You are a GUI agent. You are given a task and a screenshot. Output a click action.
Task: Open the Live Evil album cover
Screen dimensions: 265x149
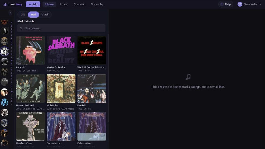[x=92, y=89]
